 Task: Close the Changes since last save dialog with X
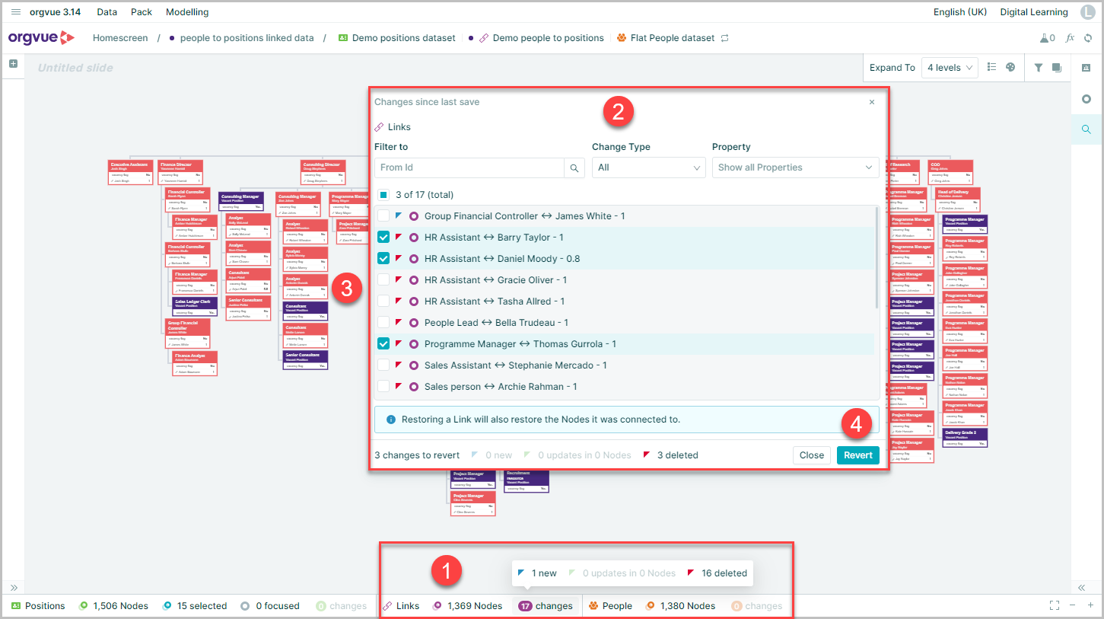coord(872,102)
